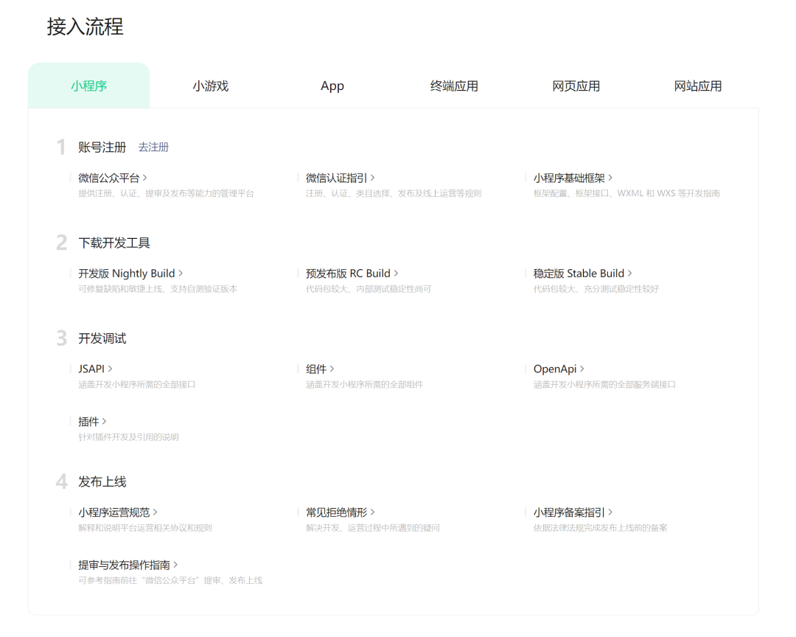Select the 网页应用 tab
796x637 pixels.
[576, 86]
